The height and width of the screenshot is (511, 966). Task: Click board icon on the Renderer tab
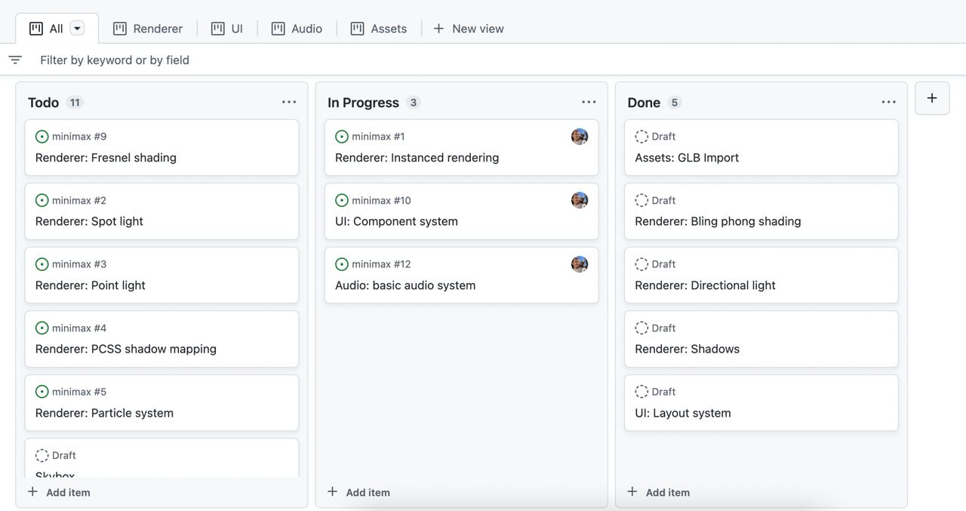click(x=120, y=29)
